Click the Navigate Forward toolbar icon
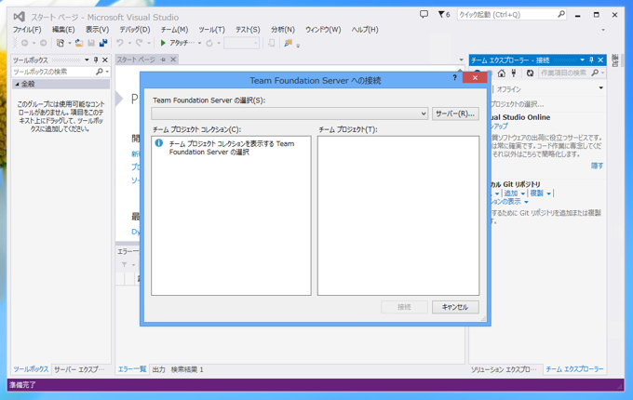633x400 pixels. 43,43
